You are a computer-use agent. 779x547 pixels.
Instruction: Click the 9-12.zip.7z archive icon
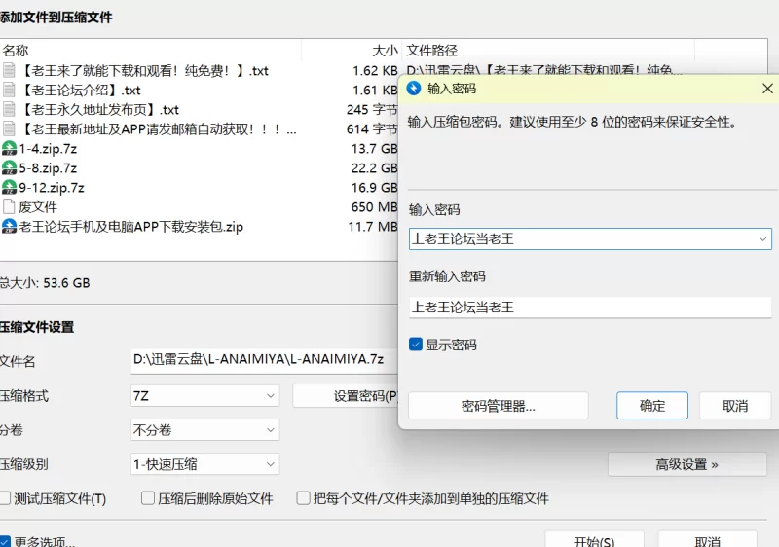pyautogui.click(x=9, y=188)
